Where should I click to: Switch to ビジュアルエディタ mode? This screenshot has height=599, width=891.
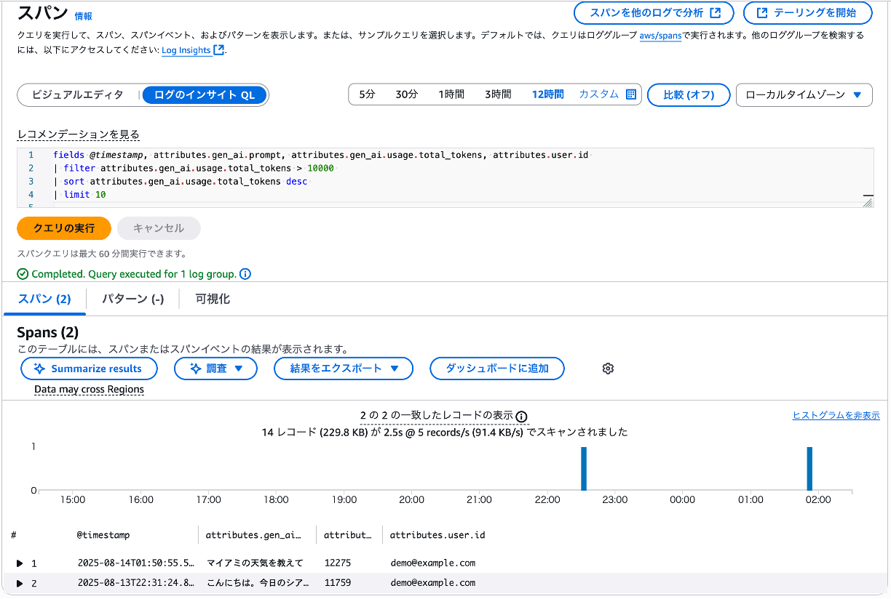(78, 95)
